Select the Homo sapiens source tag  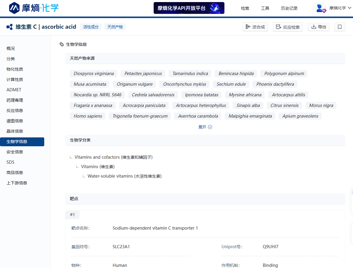point(88,116)
